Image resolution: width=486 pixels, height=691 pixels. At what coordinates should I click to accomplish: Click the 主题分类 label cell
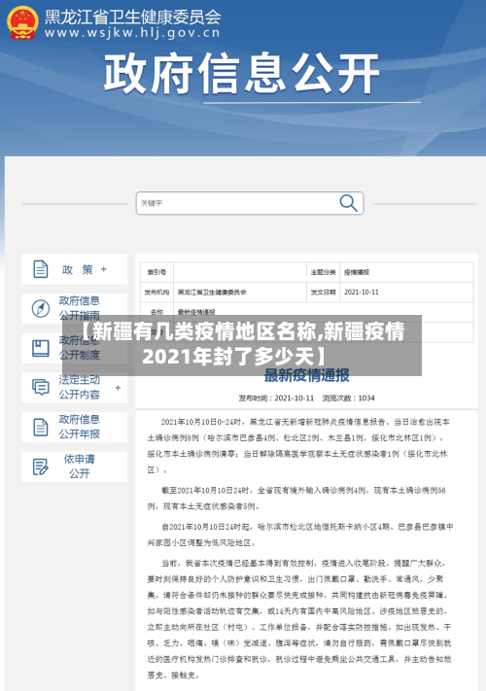(x=323, y=272)
